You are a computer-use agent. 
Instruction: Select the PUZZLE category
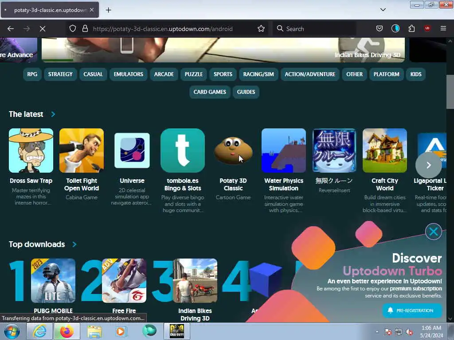tap(194, 74)
